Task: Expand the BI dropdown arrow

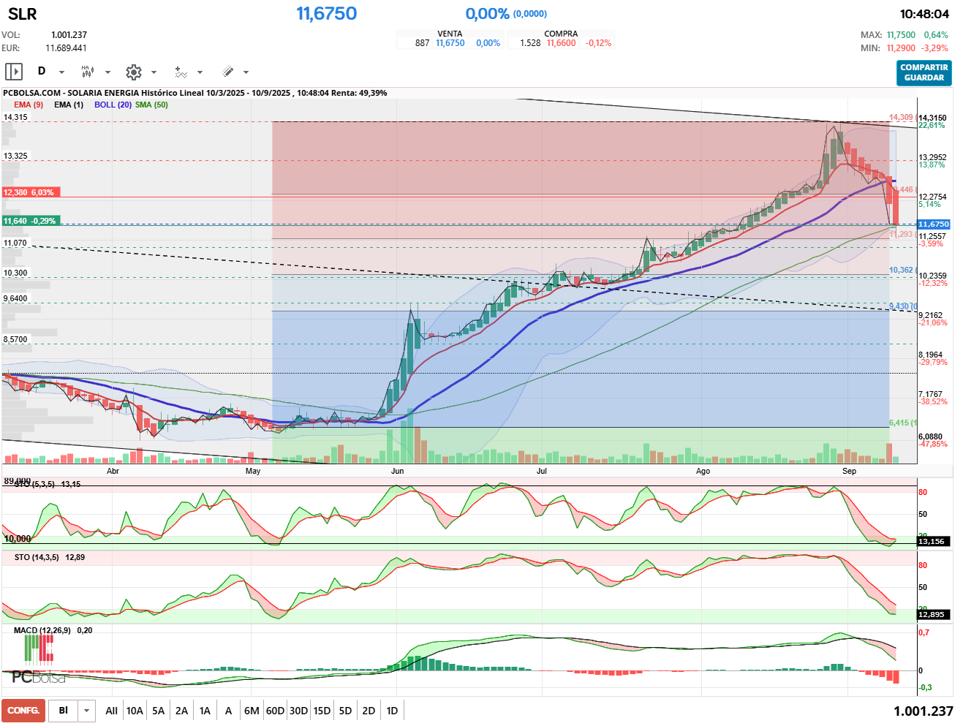Action: [87, 711]
